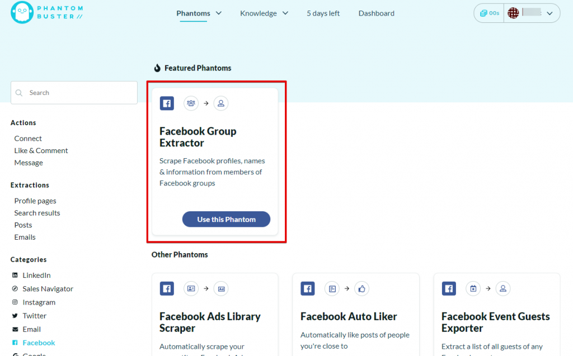Open the Facebook Auto Liker title
Screen dimensions: 573x356
click(349, 316)
